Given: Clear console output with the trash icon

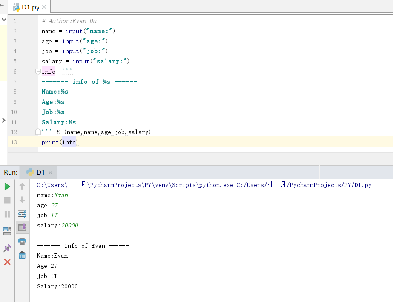Looking at the screenshot, I should pyautogui.click(x=22, y=256).
